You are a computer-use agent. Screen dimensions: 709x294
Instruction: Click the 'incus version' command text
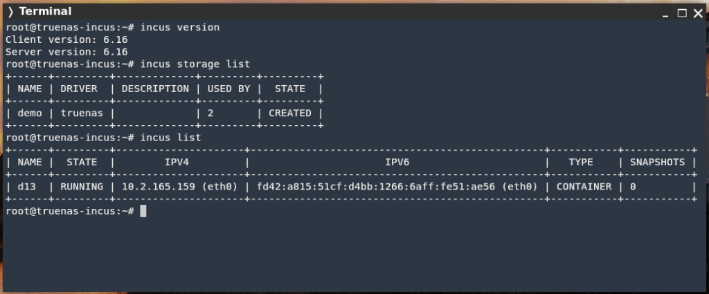[179, 28]
